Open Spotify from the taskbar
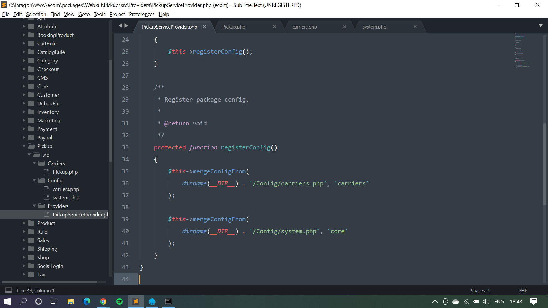 (119, 301)
